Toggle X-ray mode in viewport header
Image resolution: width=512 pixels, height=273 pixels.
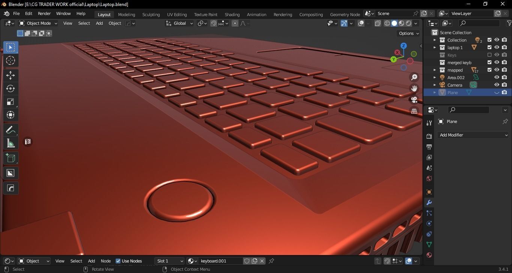[x=377, y=23]
